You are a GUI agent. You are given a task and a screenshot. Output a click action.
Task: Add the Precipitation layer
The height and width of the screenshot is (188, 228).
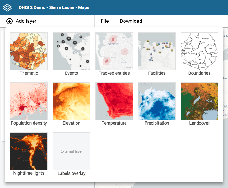(x=157, y=101)
